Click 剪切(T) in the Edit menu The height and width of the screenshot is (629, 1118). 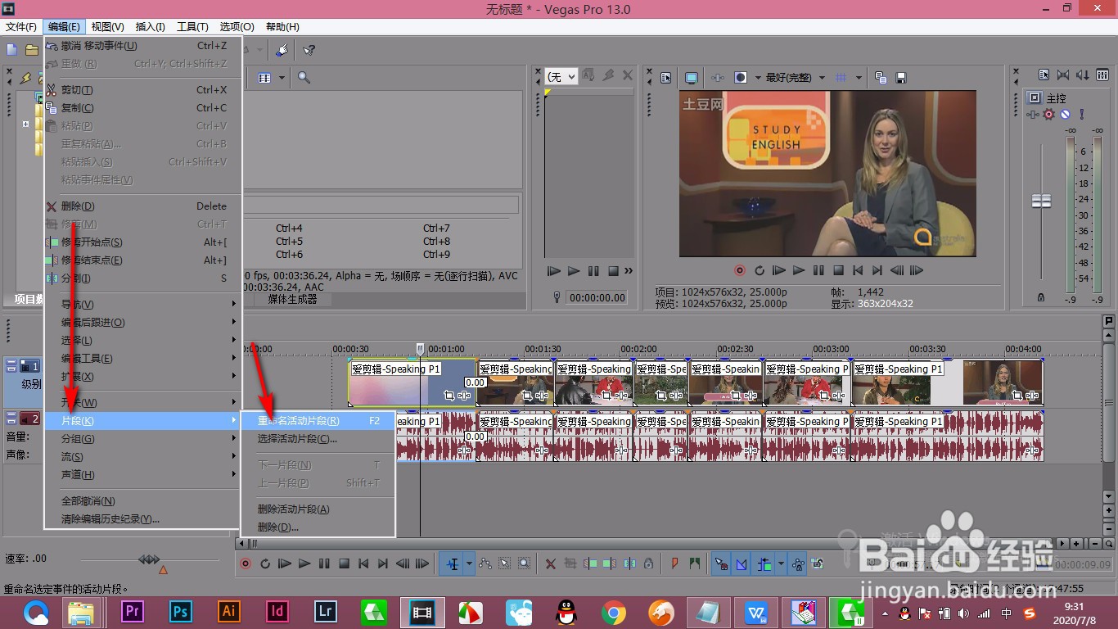[143, 90]
